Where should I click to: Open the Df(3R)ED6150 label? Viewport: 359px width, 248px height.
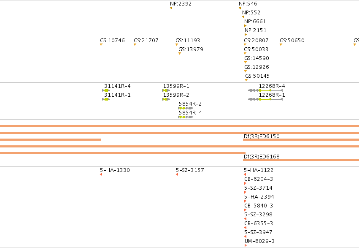[x=262, y=136]
